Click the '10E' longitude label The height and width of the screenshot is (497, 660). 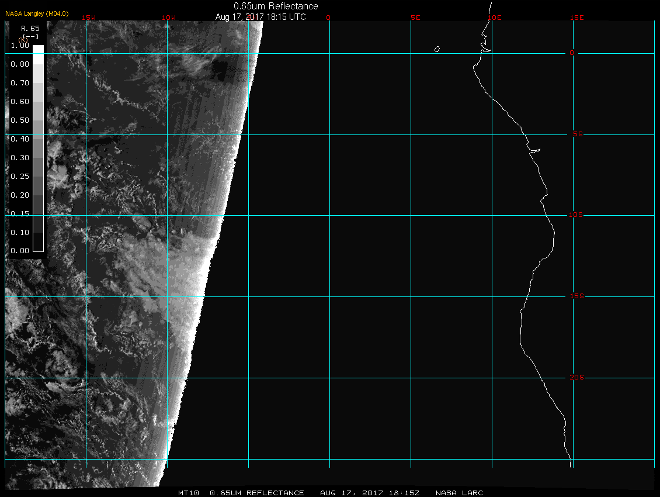point(495,18)
